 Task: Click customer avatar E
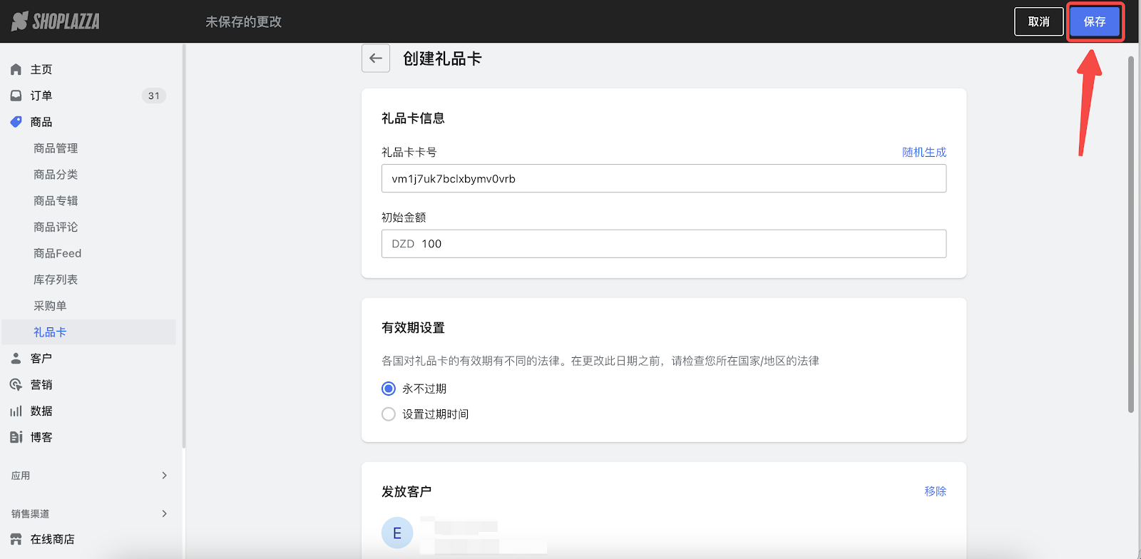[397, 533]
